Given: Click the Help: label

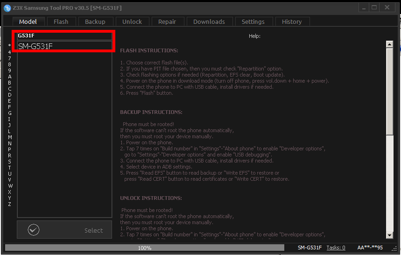Looking at the screenshot, I should [x=254, y=36].
